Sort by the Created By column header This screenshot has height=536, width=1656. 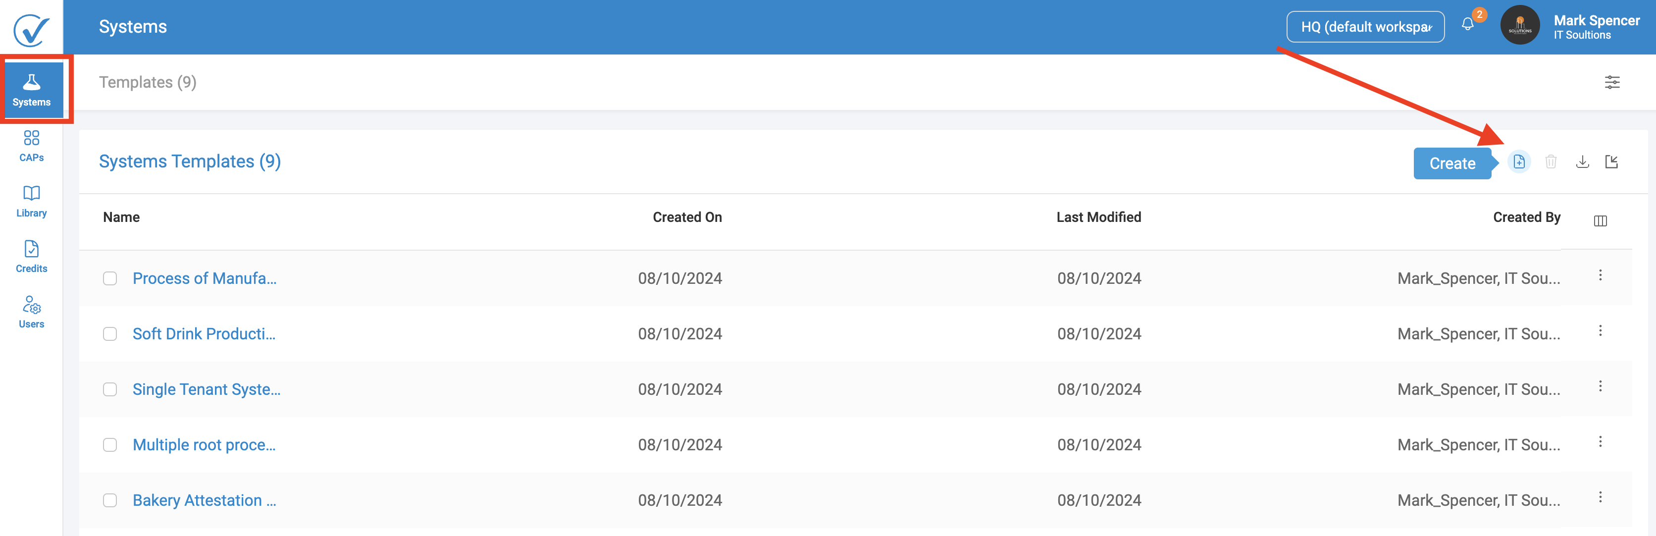[x=1527, y=217]
